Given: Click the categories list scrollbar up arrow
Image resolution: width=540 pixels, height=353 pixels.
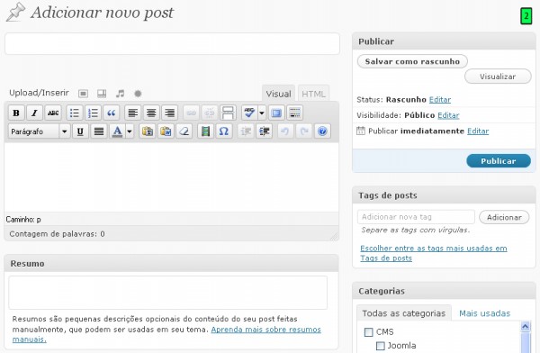Looking at the screenshot, I should coord(526,326).
